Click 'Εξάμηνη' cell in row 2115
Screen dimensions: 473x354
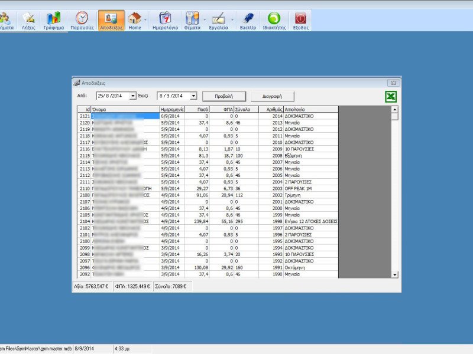click(x=311, y=156)
